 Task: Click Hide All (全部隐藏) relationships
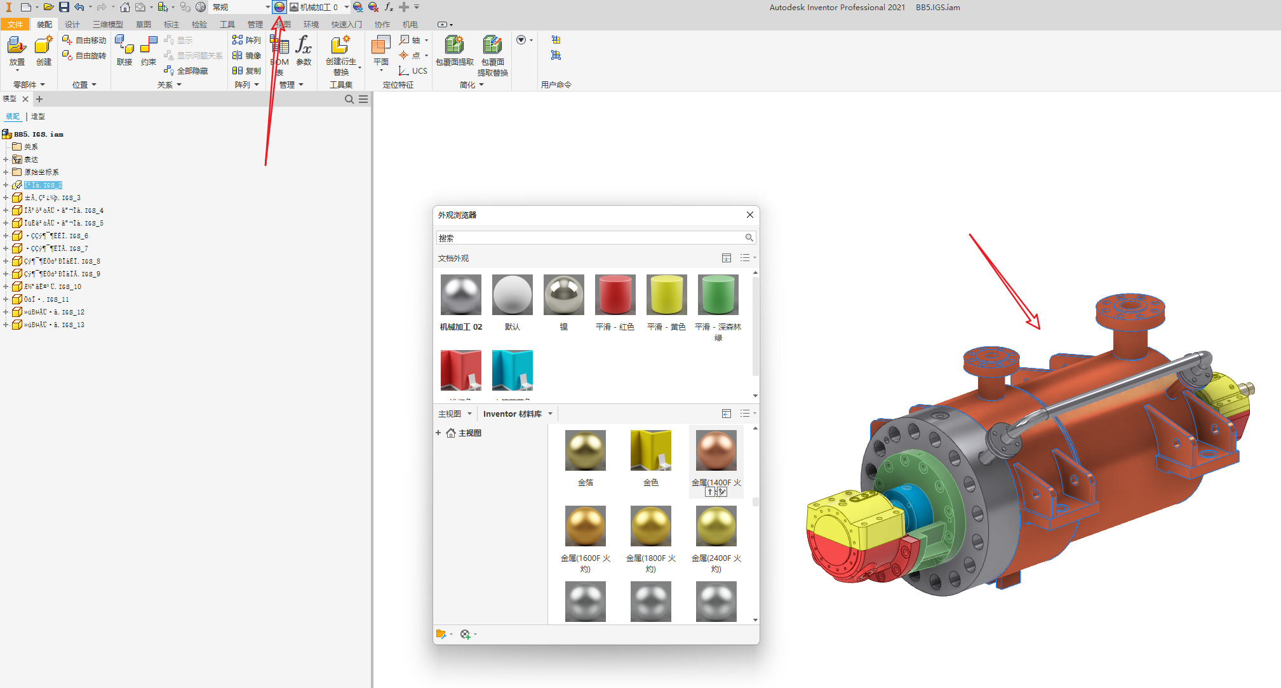187,71
